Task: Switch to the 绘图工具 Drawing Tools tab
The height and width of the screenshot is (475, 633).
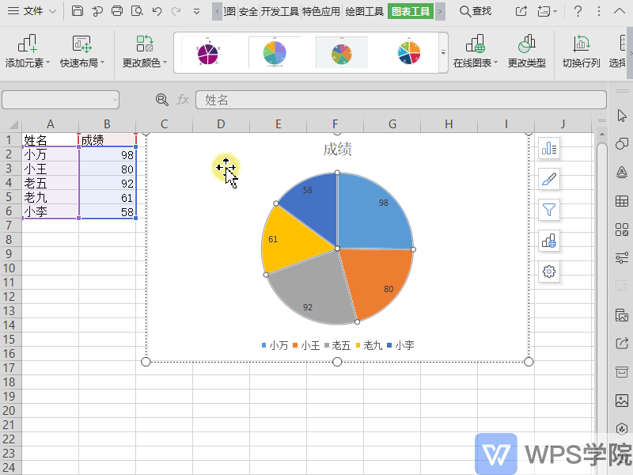Action: [364, 11]
